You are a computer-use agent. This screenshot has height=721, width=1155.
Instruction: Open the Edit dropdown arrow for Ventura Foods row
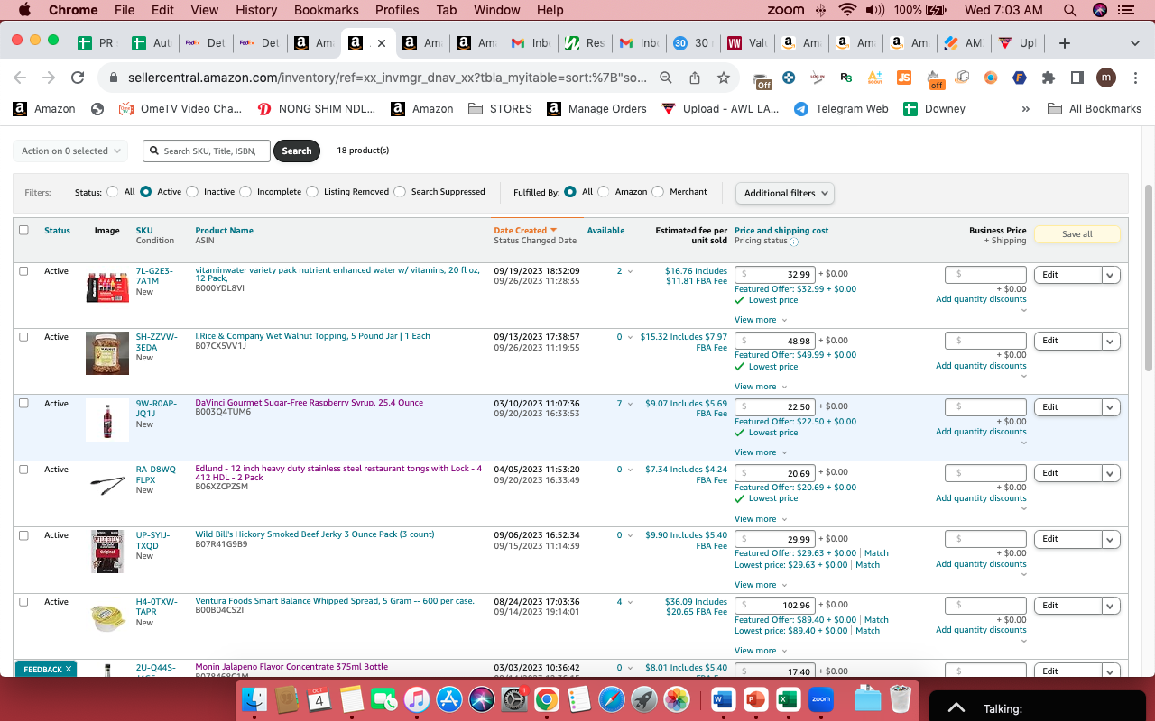point(1111,606)
